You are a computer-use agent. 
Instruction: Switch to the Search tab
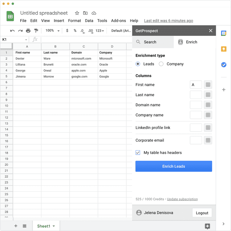point(153,42)
